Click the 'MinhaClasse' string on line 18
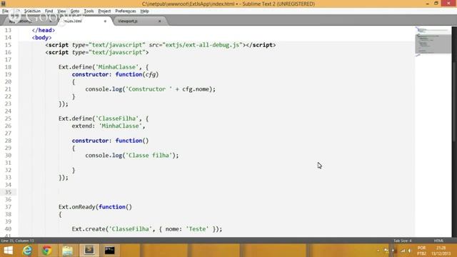The width and height of the screenshot is (457, 257). [117, 67]
